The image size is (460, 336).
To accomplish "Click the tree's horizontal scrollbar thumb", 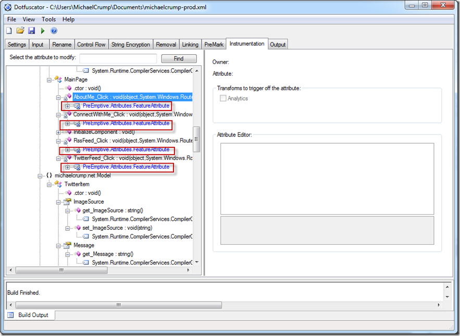I will (x=61, y=270).
